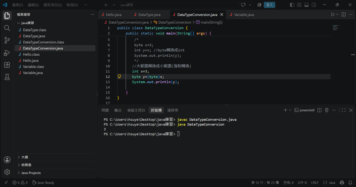Open notifications bell in status bar
Screen dimensions: 356x187
coord(350,182)
